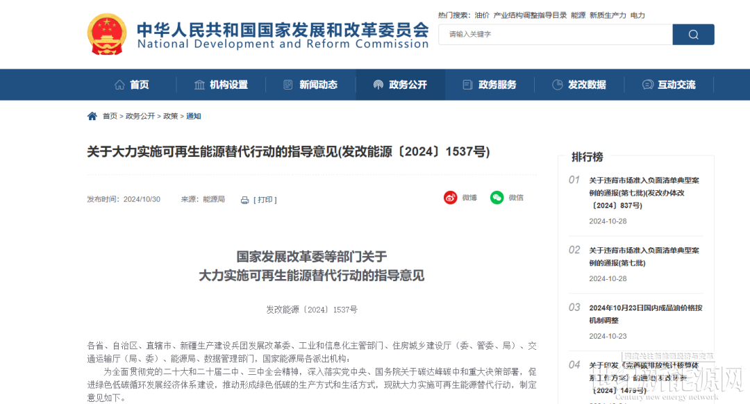Viewport: 750px width, 404px height.
Task: Click the printer icon
Action: [x=244, y=200]
